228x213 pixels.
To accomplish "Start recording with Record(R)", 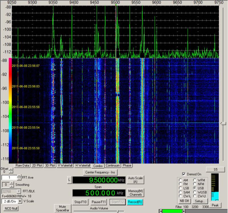I will 135,202.
